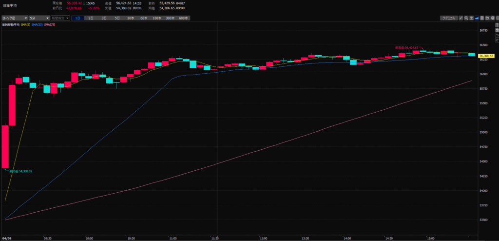Toggle the blue area chart icon
The image size is (499, 241).
click(x=477, y=18)
